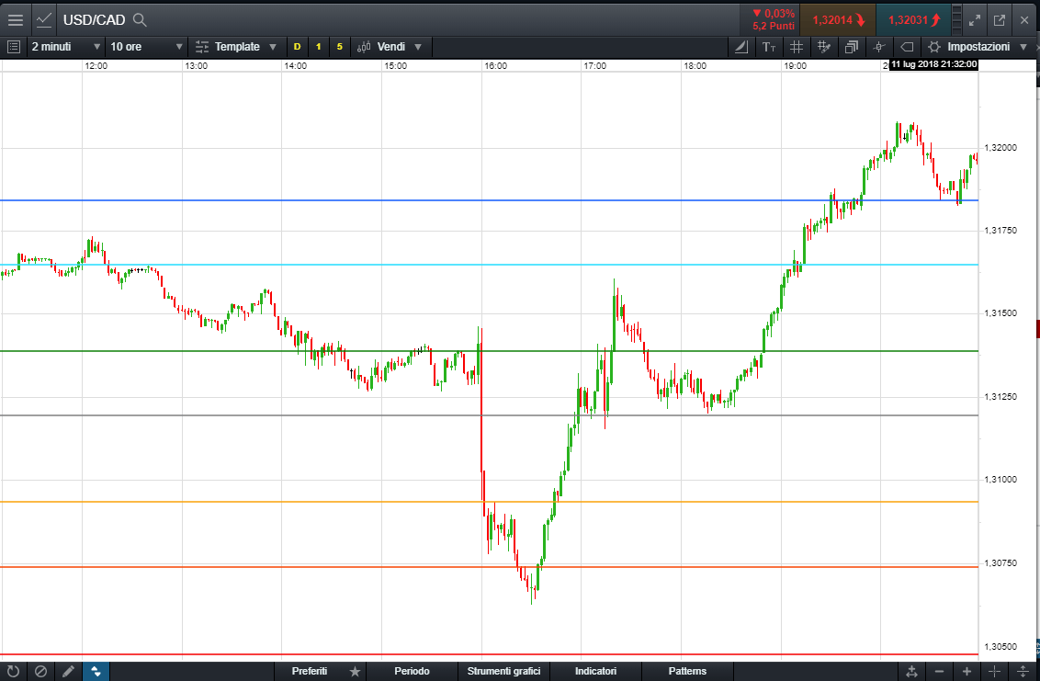Click the 1,30500 price axis label
Image resolution: width=1040 pixels, height=681 pixels.
(x=1000, y=646)
